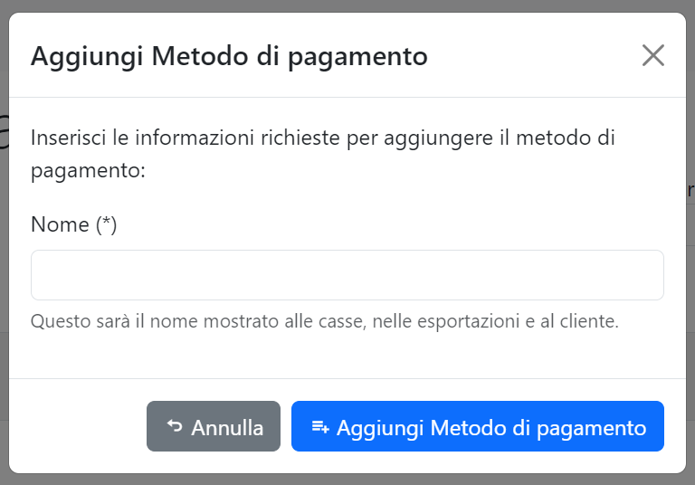Focus the Nome text input field

tap(347, 275)
